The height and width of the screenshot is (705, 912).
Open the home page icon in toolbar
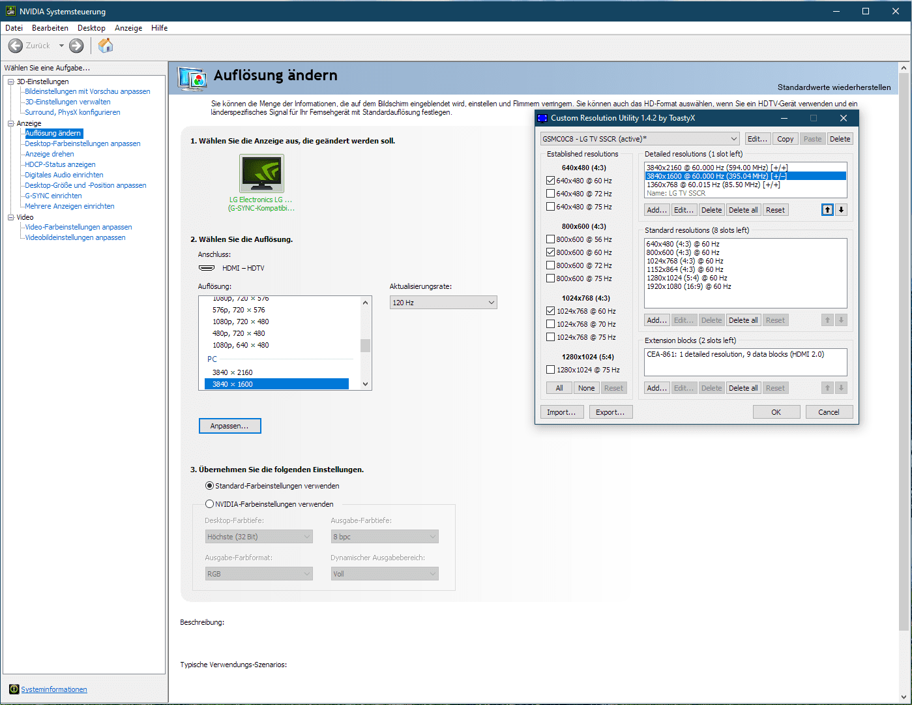point(106,45)
